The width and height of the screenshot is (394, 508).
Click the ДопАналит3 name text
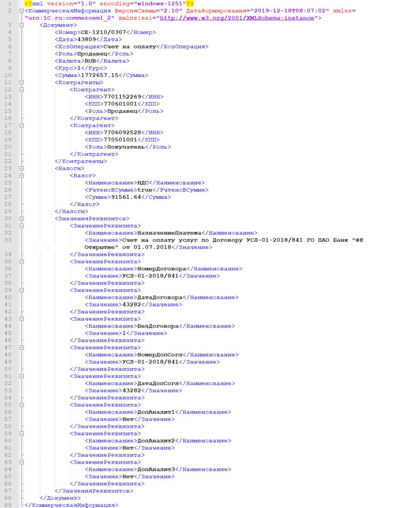point(156,469)
